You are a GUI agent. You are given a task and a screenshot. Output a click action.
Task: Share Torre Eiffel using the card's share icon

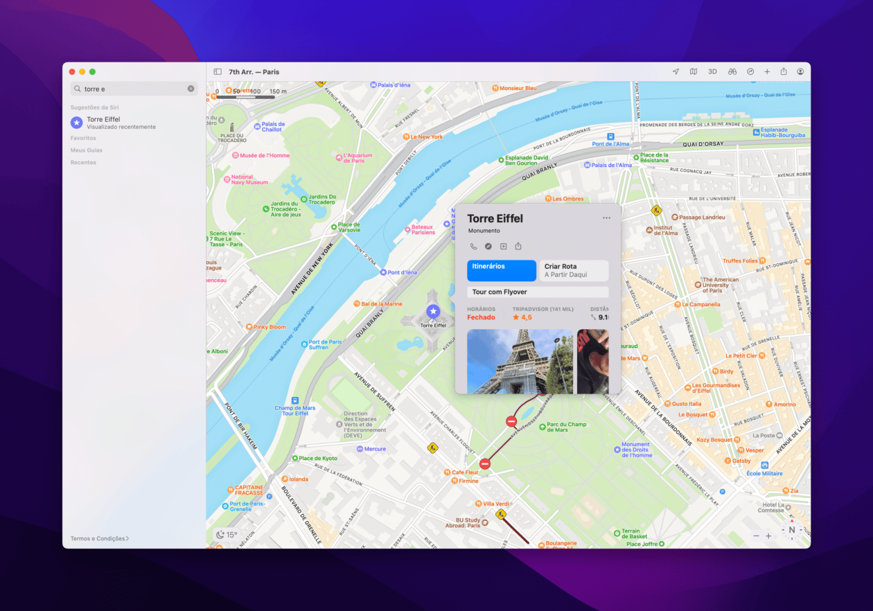point(517,246)
